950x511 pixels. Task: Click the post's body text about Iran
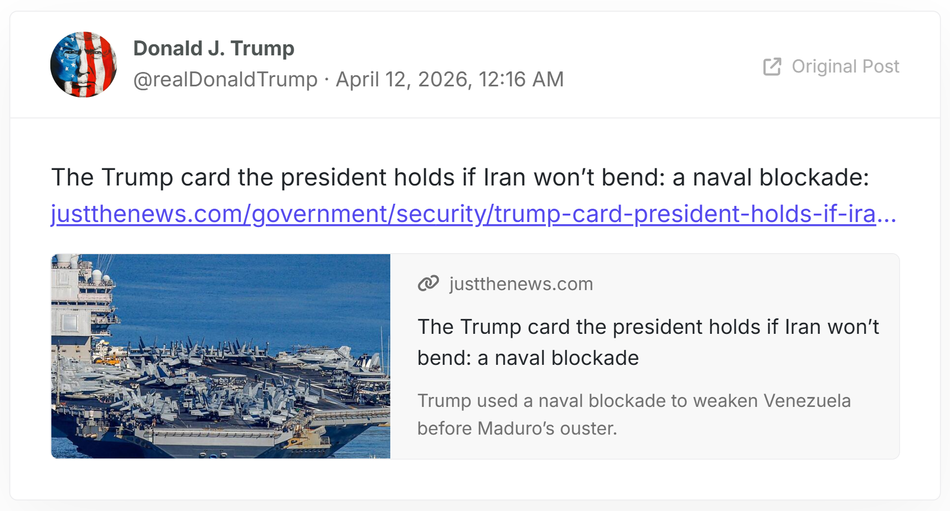[459, 178]
